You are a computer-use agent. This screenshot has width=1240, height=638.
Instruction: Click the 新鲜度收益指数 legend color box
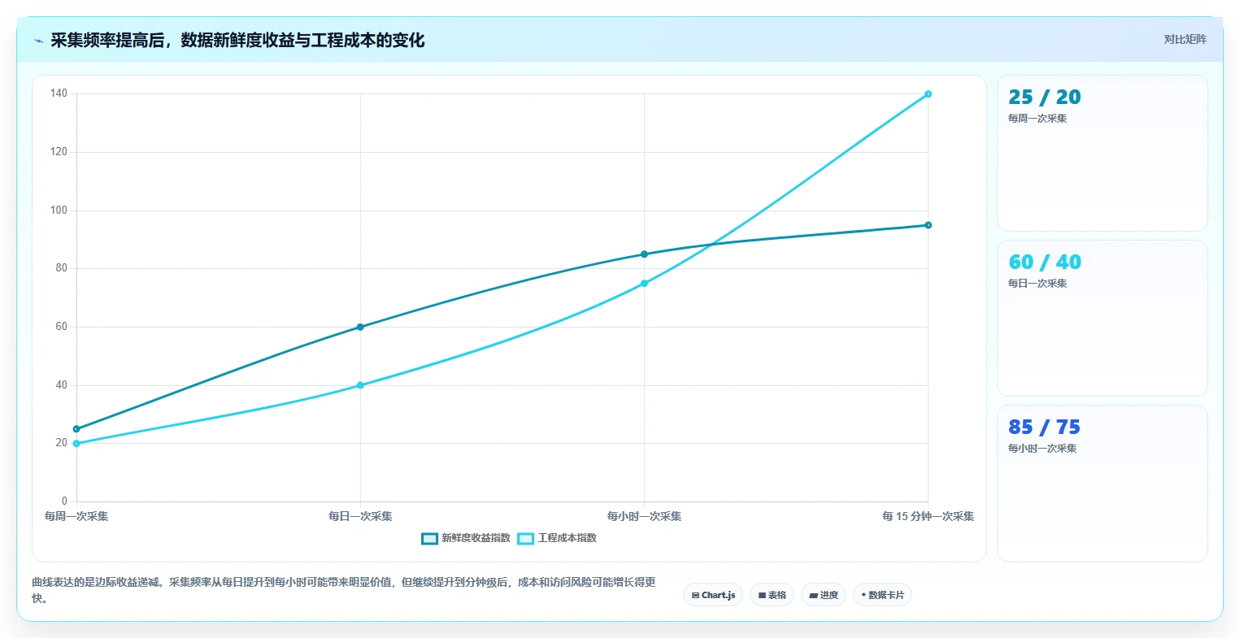click(429, 538)
